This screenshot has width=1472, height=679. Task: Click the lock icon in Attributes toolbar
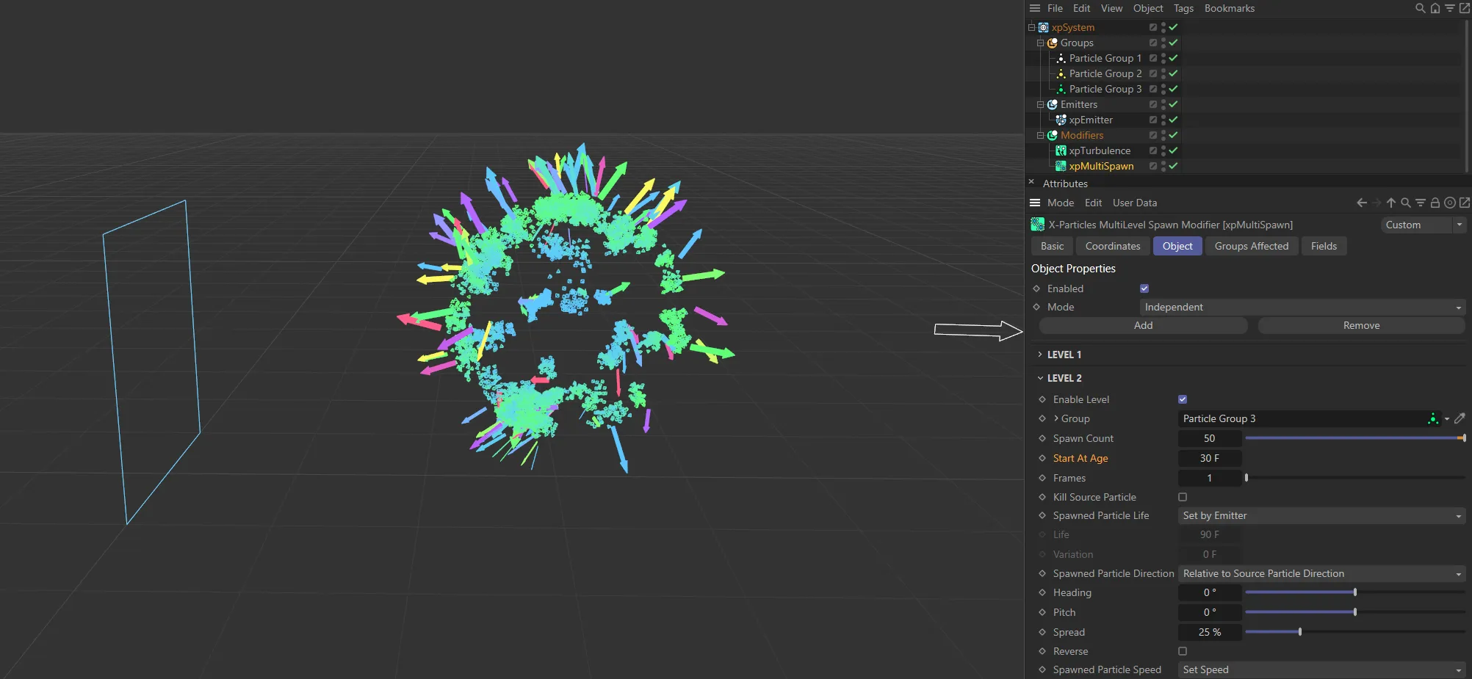[x=1435, y=203]
